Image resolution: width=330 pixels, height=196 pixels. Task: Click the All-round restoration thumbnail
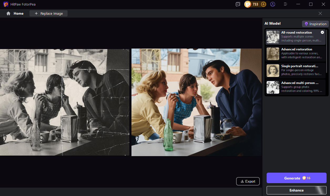coord(273,37)
